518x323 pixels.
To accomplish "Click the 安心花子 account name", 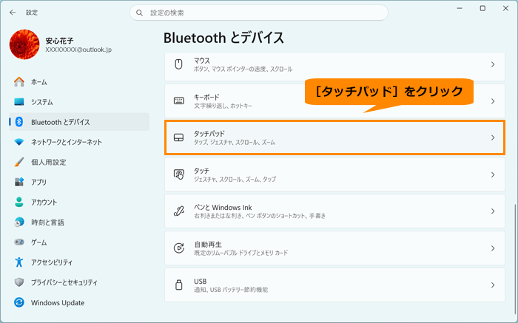I will 59,41.
